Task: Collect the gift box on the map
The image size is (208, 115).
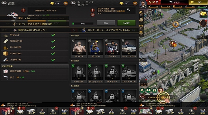Action: tap(173, 44)
